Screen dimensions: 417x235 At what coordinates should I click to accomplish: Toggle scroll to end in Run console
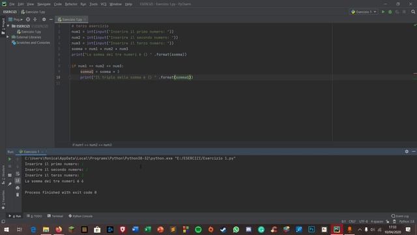pos(18,181)
